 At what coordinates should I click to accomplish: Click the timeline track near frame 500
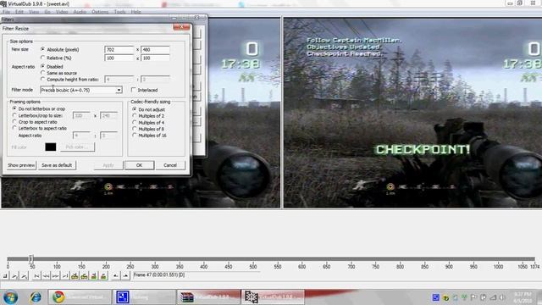coord(253,258)
